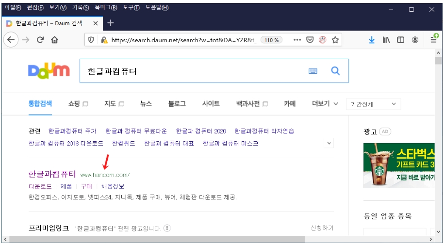Switch to the 뉴스 search tab
Image resolution: width=445 pixels, height=246 pixels.
[146, 103]
